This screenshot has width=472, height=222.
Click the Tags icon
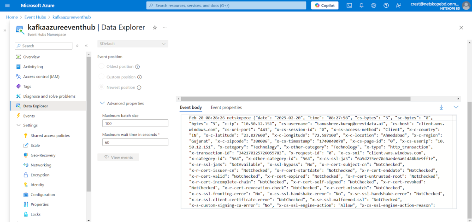(18, 86)
